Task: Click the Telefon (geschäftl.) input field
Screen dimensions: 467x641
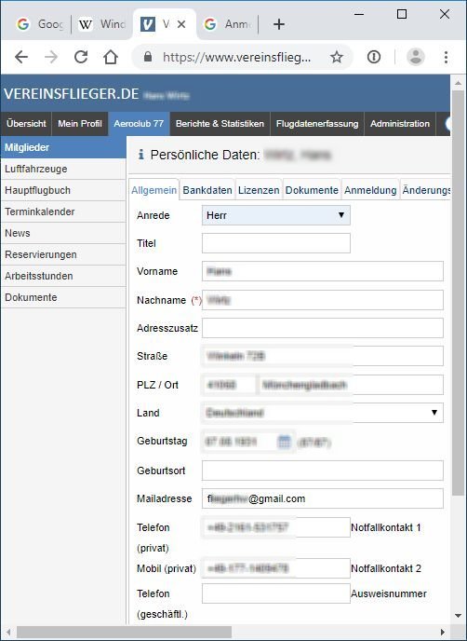Action: pos(276,593)
